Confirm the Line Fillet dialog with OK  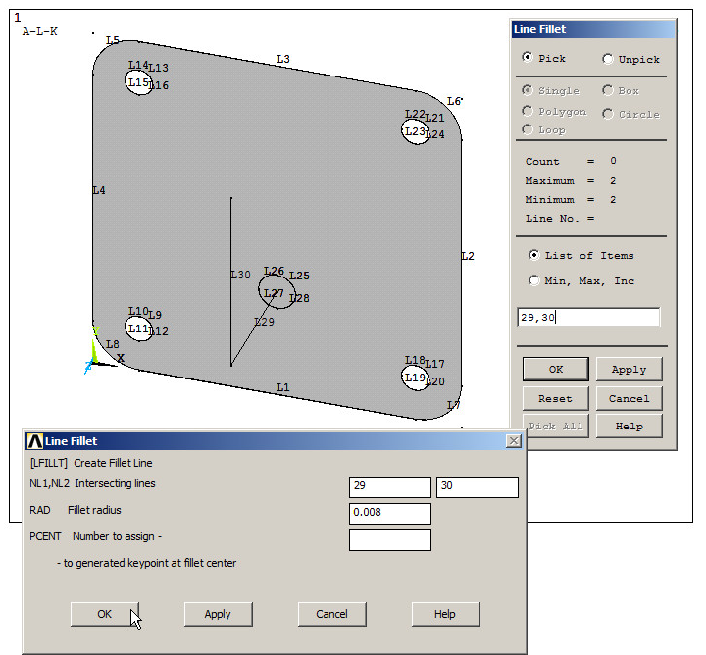tap(105, 614)
